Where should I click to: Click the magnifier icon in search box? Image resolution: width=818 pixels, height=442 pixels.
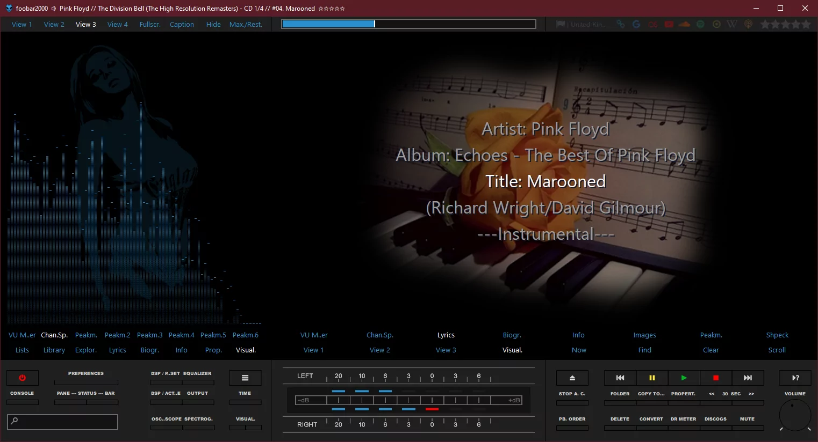(x=15, y=421)
